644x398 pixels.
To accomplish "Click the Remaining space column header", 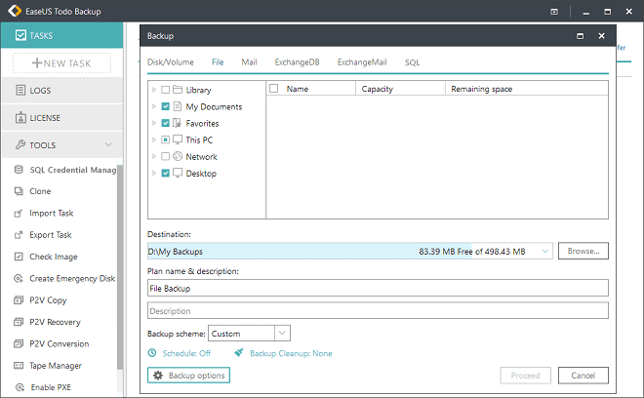I will coord(527,89).
